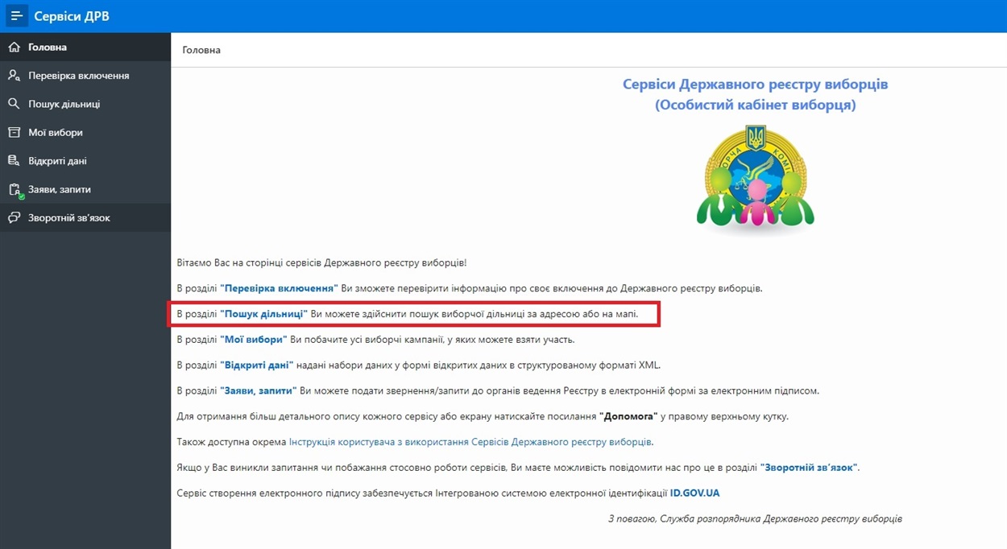The image size is (1007, 549).
Task: Click the heading Сервіси Державного реєстру виборців
Action: tap(756, 85)
